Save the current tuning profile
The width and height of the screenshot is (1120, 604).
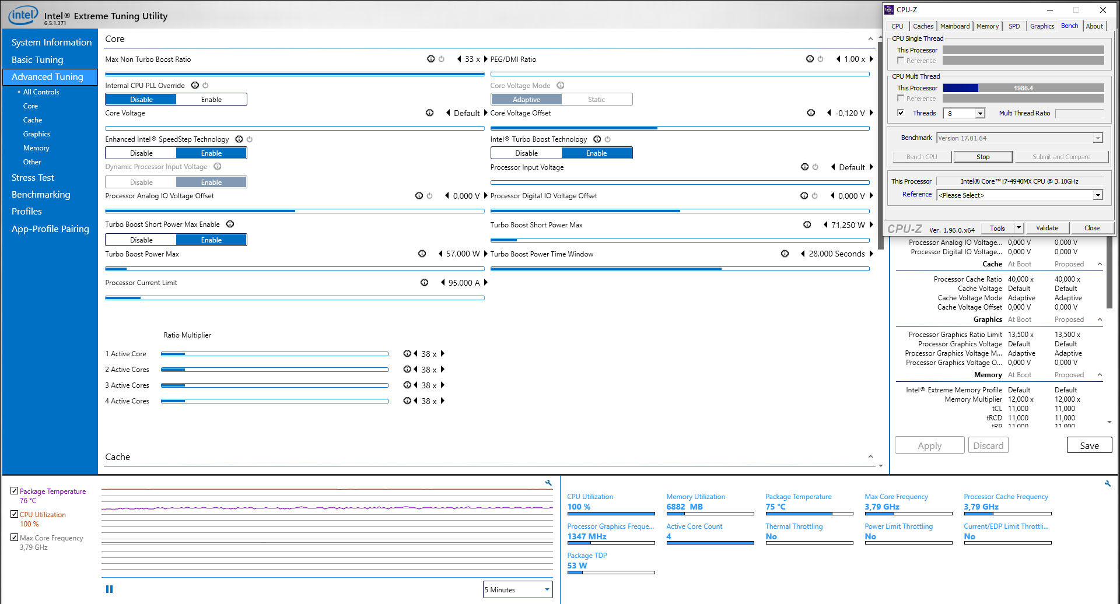coord(1089,445)
